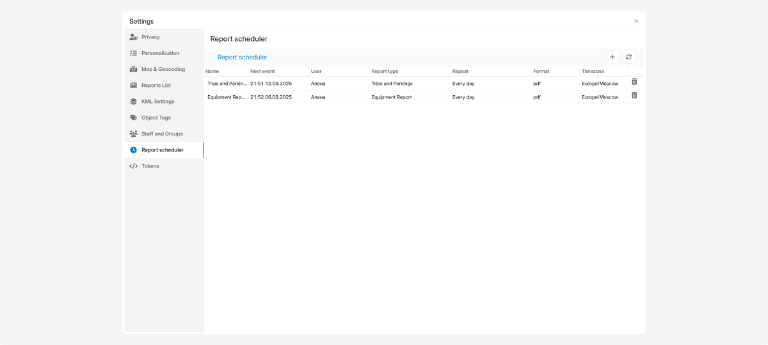Click the Tokens code icon
The image size is (768, 345).
pos(133,166)
